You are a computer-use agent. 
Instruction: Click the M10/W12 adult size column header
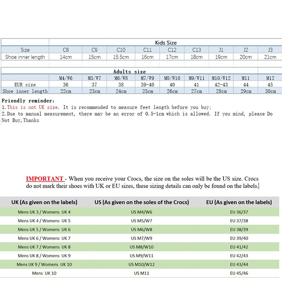point(221,78)
